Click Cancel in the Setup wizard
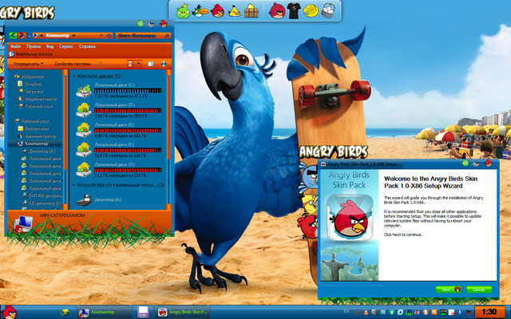511x319 pixels. point(479,289)
